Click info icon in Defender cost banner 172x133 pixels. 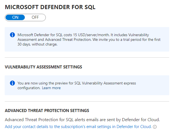tap(12, 35)
